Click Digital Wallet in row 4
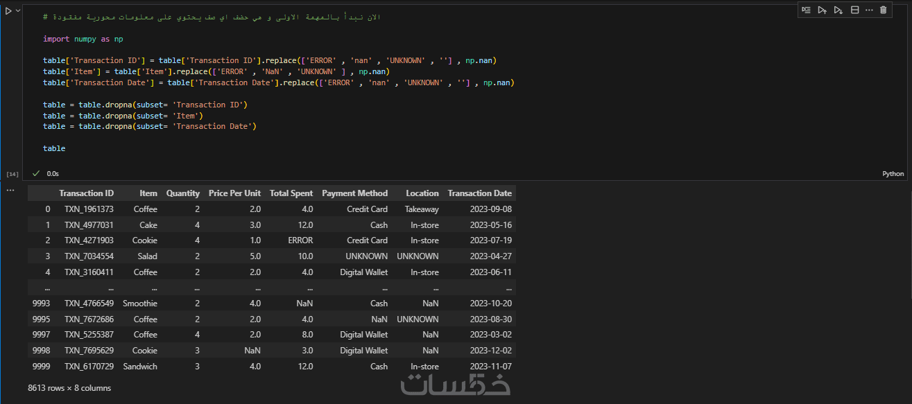Viewport: 912px width, 404px height. 363,272
